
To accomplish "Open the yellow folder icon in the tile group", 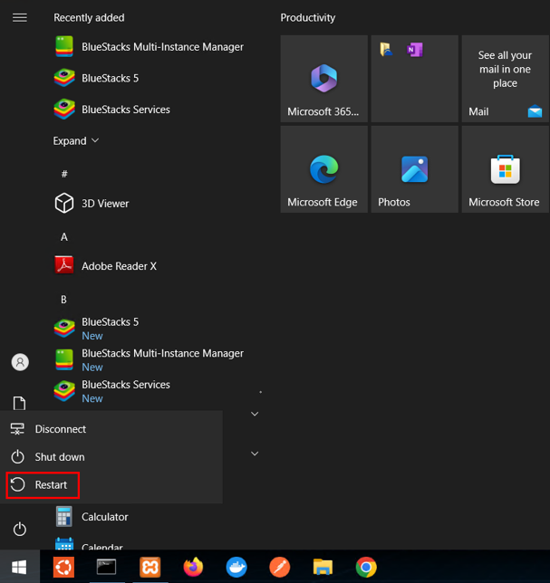I will click(386, 50).
